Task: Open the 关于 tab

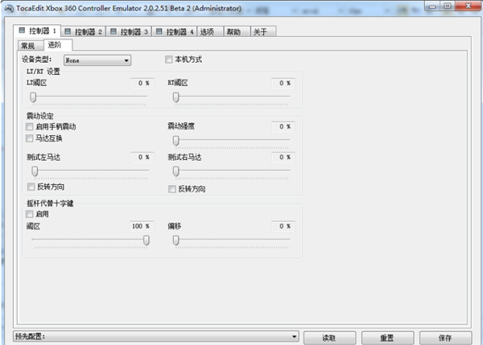Action: [x=263, y=31]
